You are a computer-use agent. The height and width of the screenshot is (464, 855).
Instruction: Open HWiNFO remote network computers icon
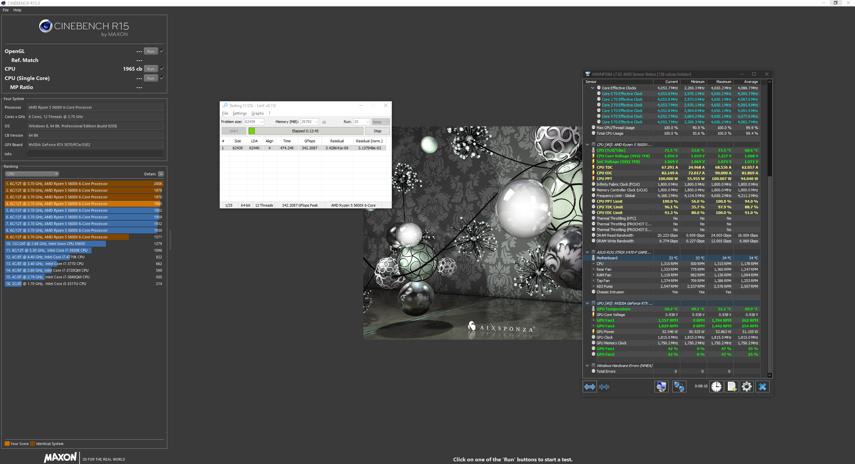(679, 387)
